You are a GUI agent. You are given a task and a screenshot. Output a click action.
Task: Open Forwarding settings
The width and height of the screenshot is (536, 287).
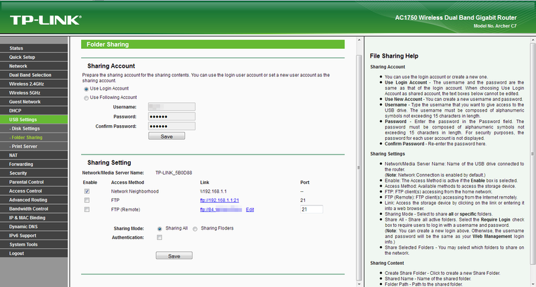click(34, 164)
